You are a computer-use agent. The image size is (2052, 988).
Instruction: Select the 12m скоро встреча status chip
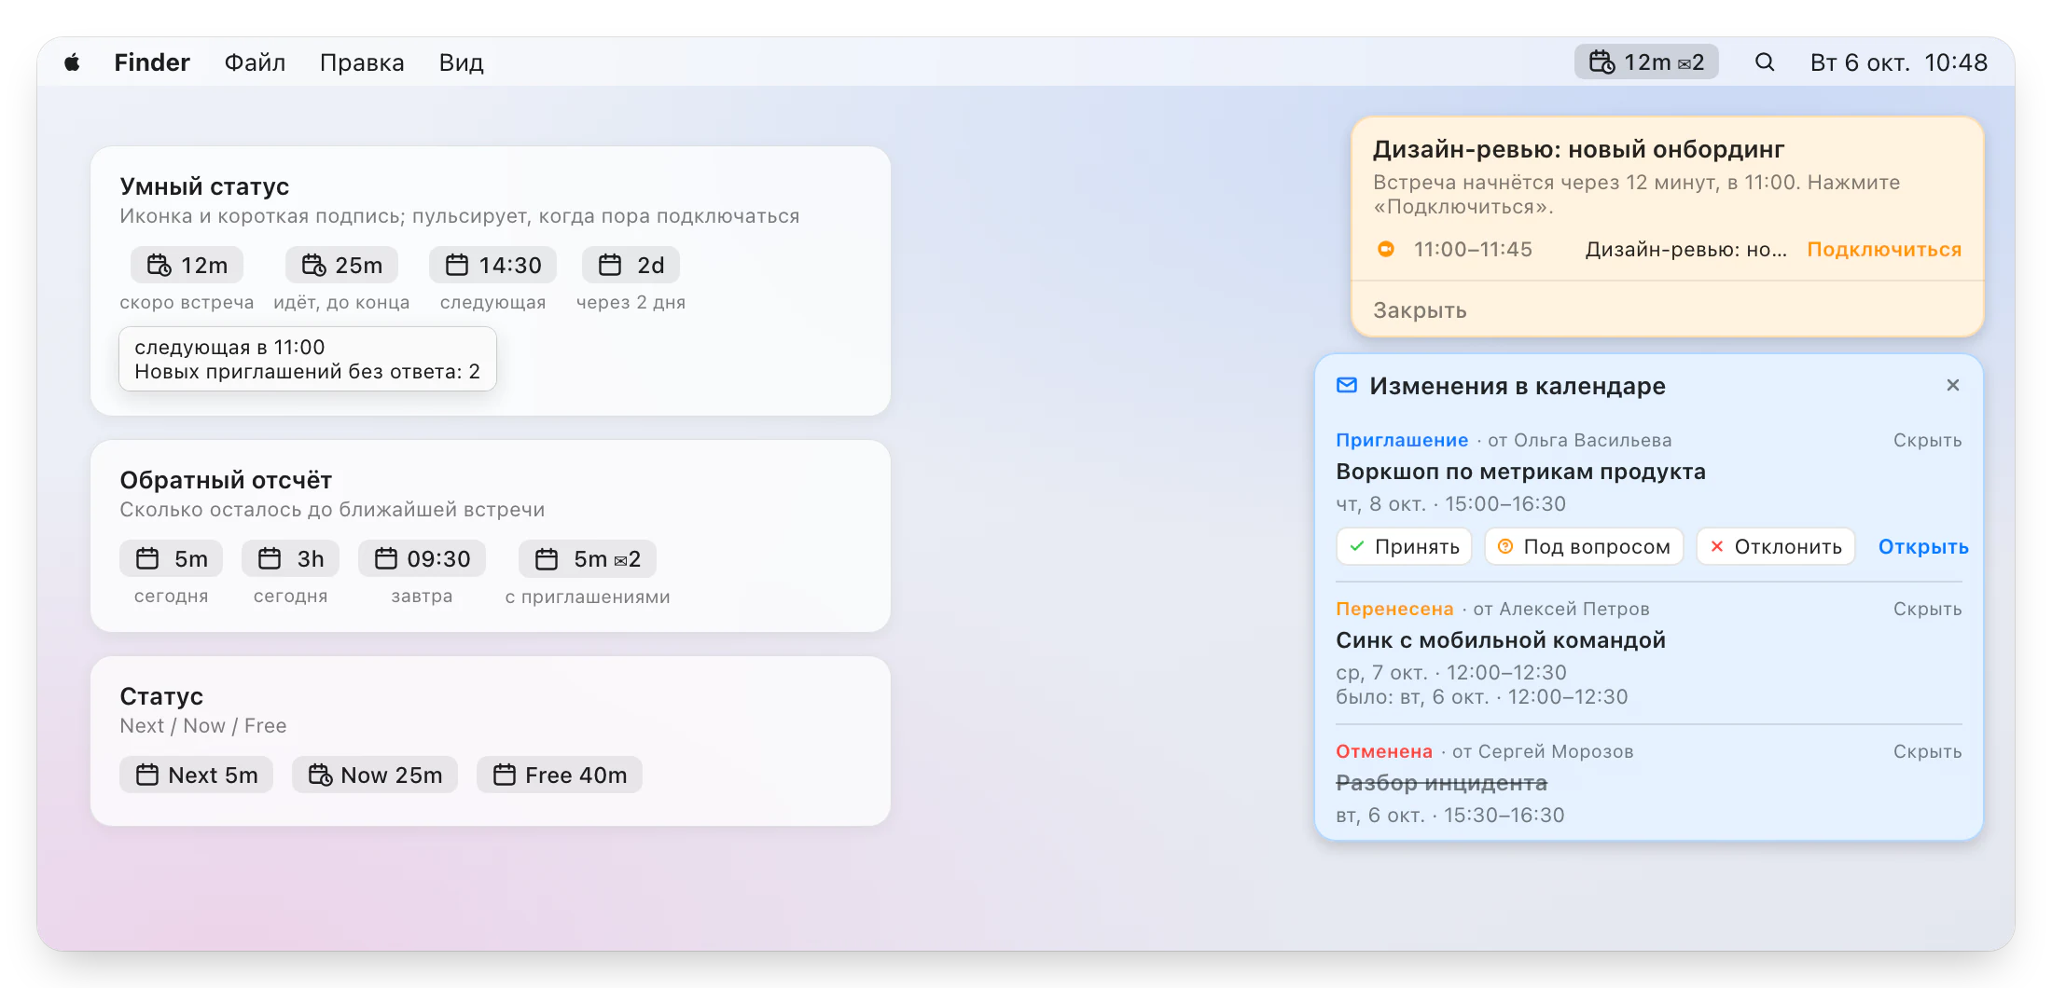(187, 266)
